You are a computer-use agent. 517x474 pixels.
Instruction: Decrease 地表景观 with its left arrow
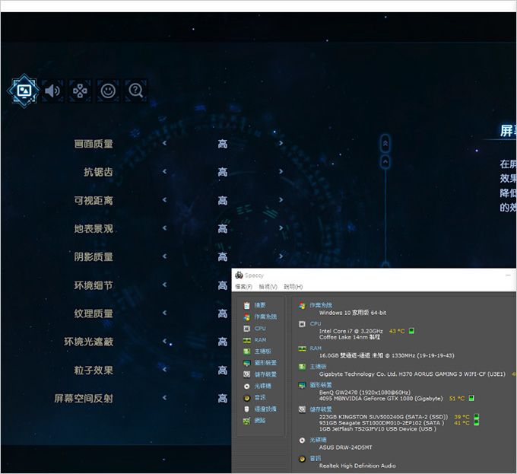tap(164, 228)
